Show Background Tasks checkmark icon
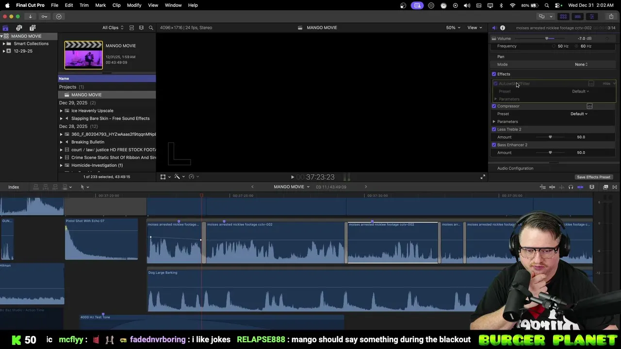 (59, 16)
